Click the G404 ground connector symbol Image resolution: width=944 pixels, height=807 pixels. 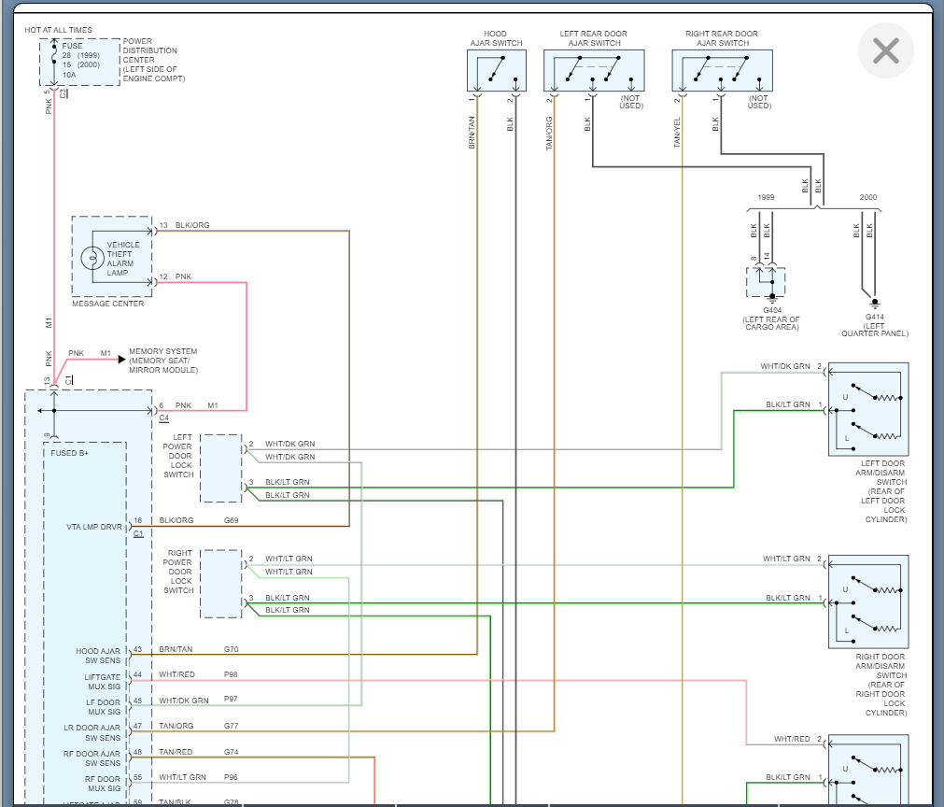click(x=766, y=281)
